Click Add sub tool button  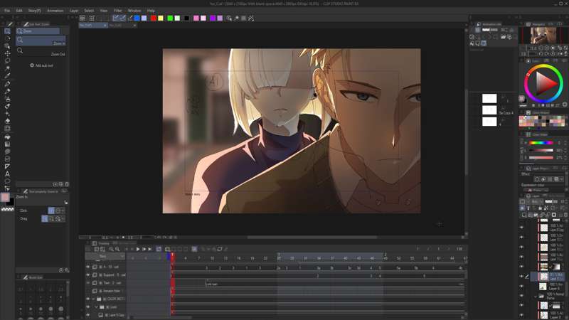pyautogui.click(x=42, y=65)
